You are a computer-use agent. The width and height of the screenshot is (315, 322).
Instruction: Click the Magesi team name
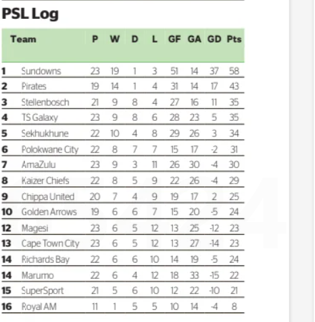coord(35,228)
